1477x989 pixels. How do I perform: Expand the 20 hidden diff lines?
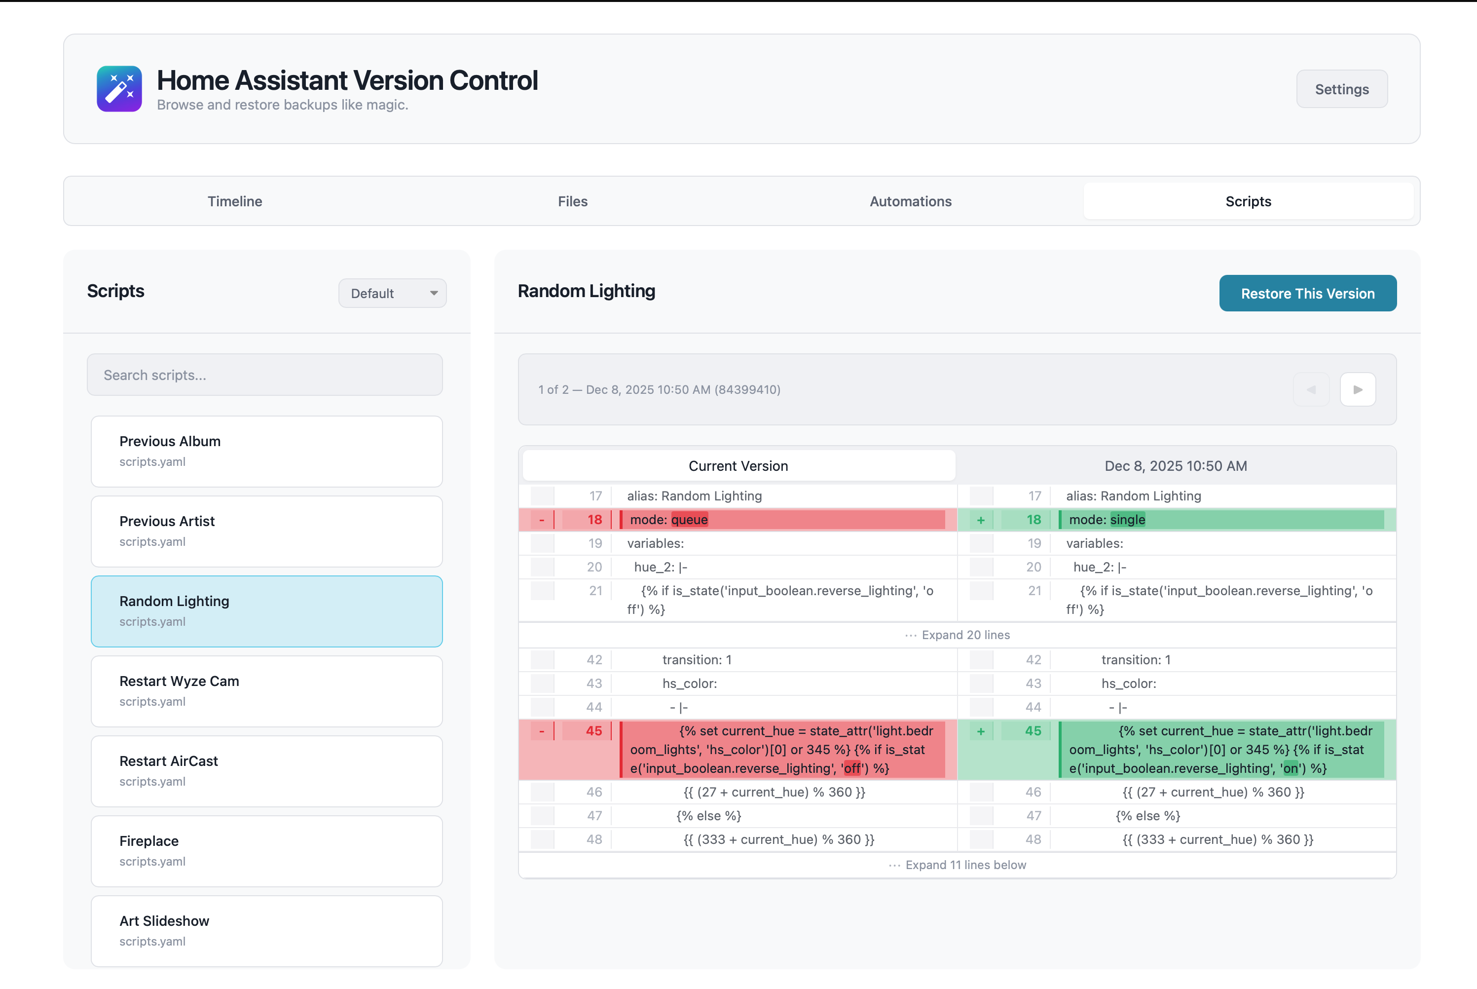pyautogui.click(x=965, y=635)
